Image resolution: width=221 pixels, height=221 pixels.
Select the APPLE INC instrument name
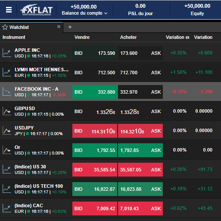click(x=27, y=50)
